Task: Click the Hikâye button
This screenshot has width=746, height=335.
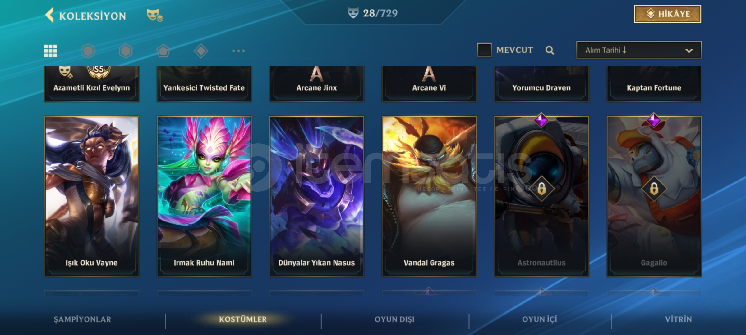Action: (x=667, y=14)
